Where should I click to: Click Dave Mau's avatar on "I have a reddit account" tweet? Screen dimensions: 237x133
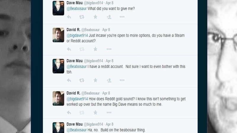(58, 66)
